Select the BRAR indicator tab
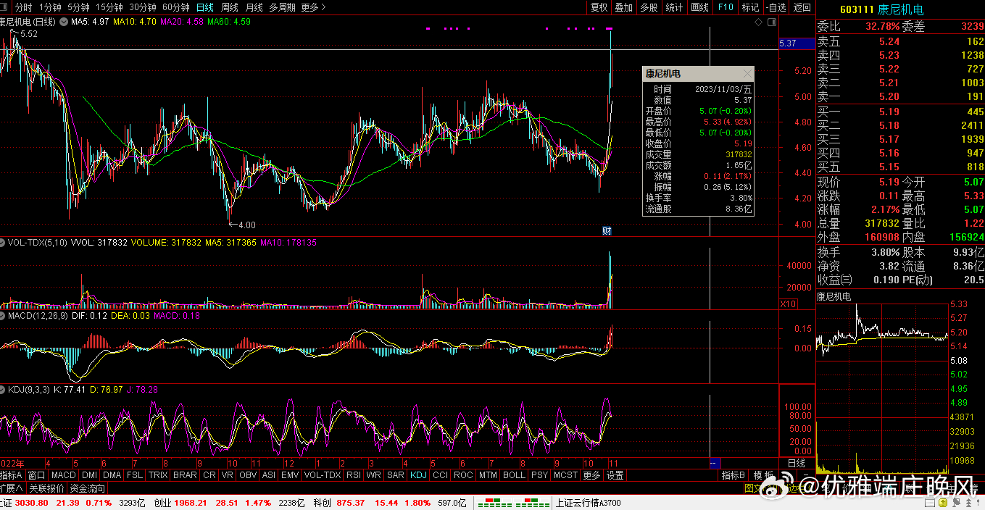This screenshot has height=510, width=985. click(185, 475)
